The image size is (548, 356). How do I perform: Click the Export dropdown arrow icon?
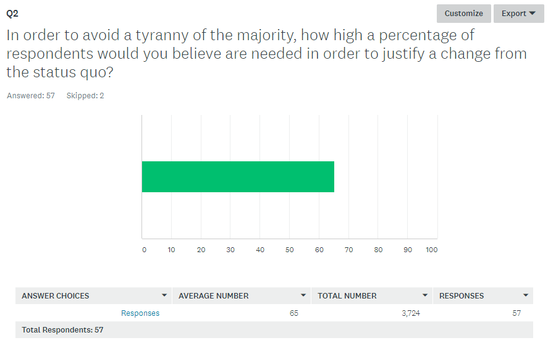click(533, 14)
